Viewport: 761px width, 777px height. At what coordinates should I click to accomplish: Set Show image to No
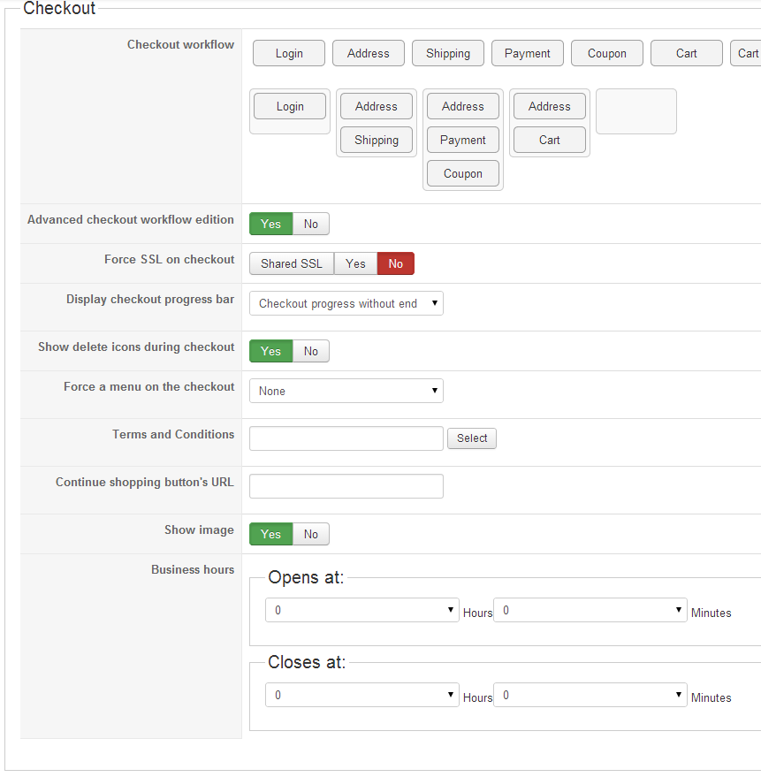(311, 534)
